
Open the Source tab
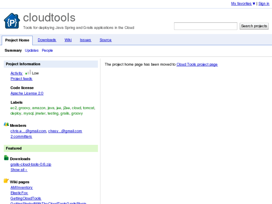[106, 40]
